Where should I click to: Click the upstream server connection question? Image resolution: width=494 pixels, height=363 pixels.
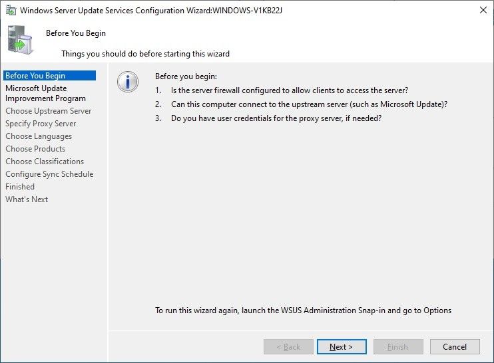[x=309, y=104]
